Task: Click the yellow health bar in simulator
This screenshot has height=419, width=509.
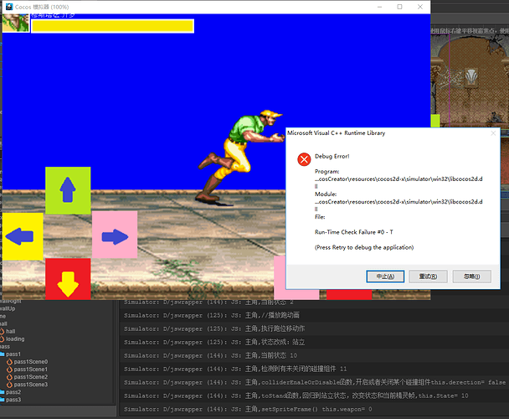Action: click(112, 26)
